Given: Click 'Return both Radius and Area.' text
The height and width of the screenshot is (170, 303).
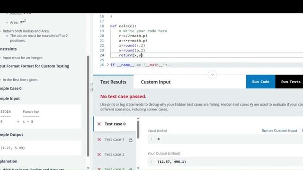Looking at the screenshot, I should pos(26,31).
